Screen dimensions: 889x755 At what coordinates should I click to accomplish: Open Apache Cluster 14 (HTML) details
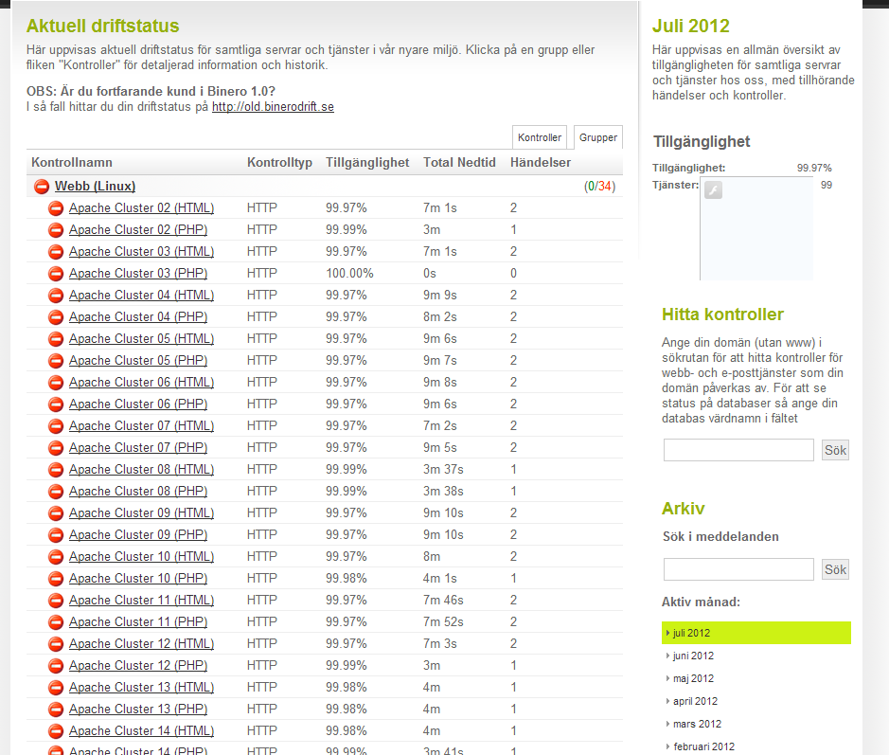click(141, 730)
